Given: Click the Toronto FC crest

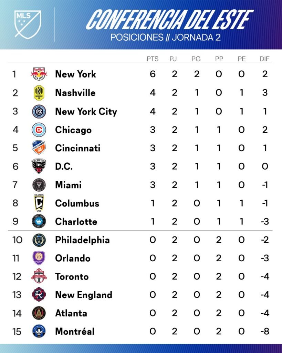Looking at the screenshot, I should click(x=39, y=276).
